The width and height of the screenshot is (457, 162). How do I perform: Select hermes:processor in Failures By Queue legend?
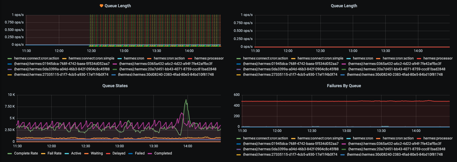click(438, 138)
